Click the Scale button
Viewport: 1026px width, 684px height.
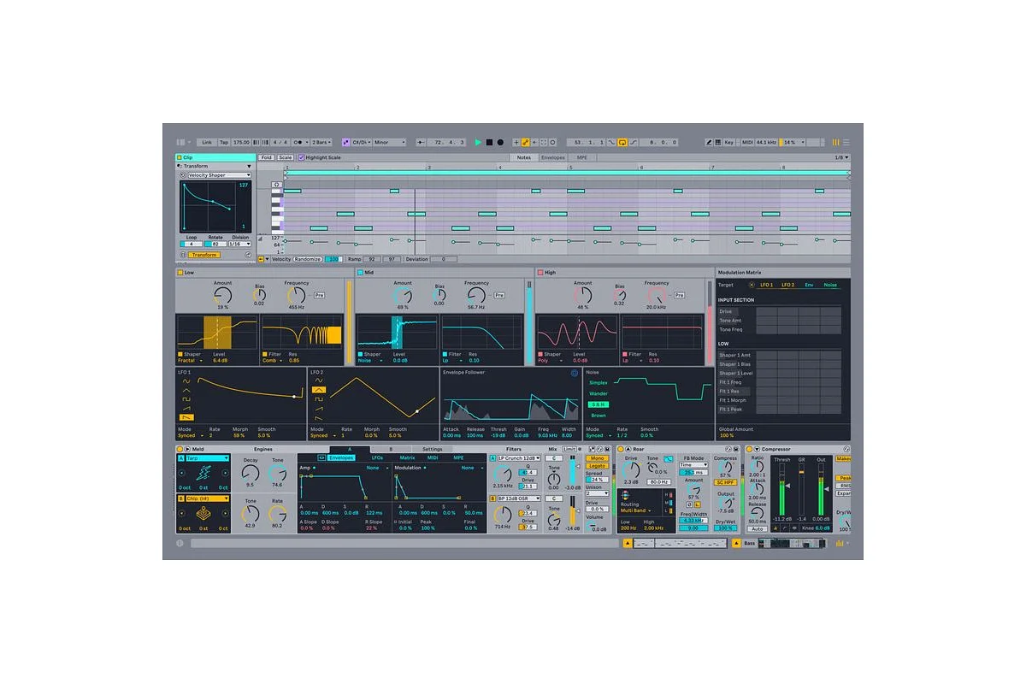[x=285, y=157]
